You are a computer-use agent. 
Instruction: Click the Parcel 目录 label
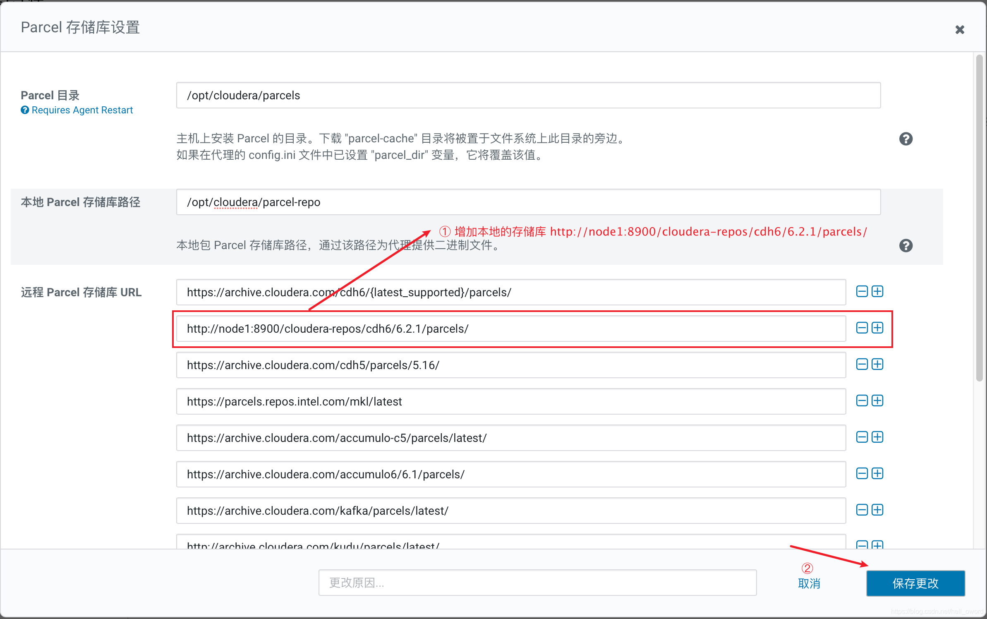coord(50,95)
